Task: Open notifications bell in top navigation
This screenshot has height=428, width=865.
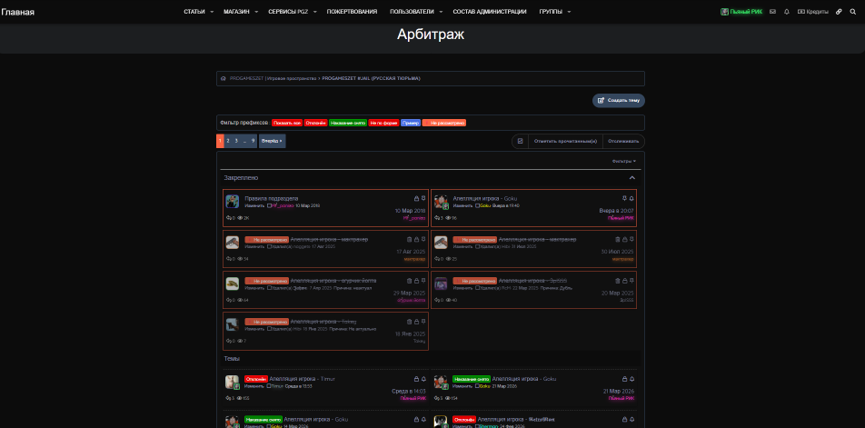Action: point(786,12)
